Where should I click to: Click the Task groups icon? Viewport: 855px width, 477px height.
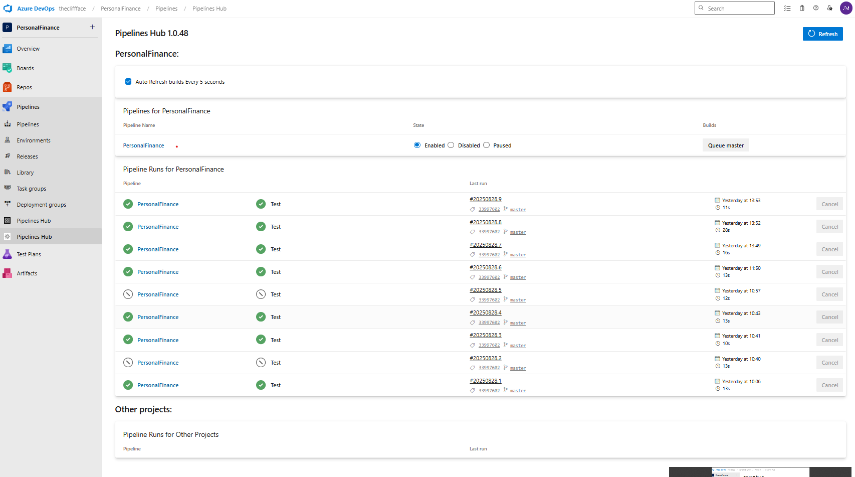coord(8,188)
